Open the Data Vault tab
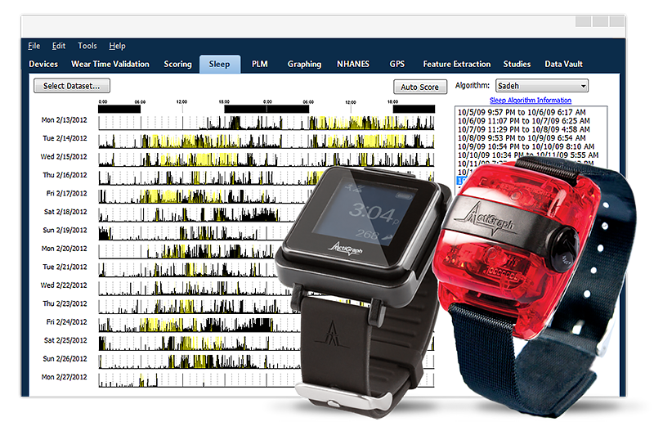The height and width of the screenshot is (422, 654). coord(563,64)
